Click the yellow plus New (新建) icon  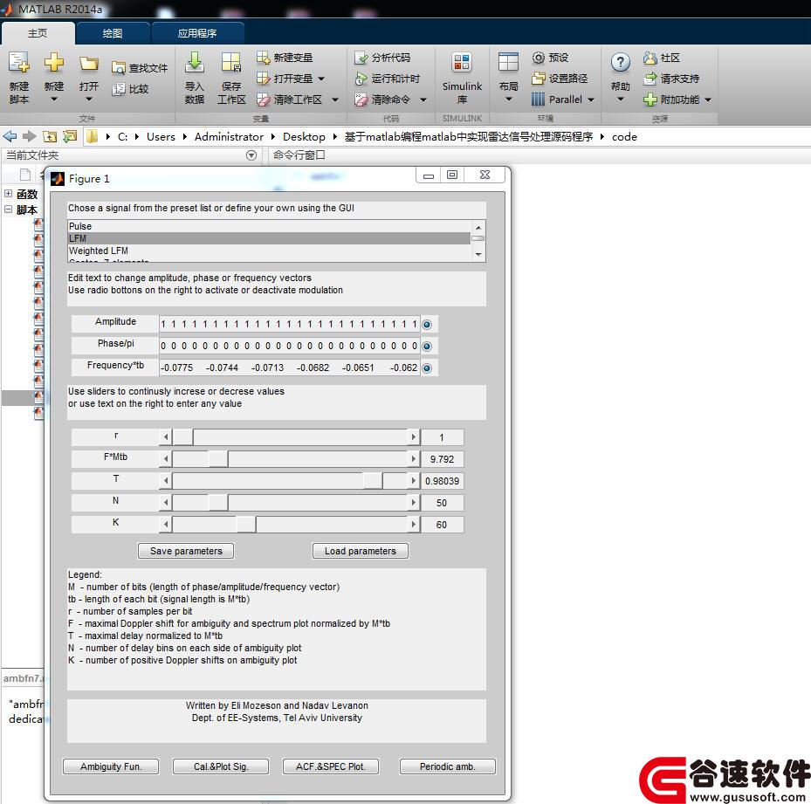pyautogui.click(x=54, y=63)
